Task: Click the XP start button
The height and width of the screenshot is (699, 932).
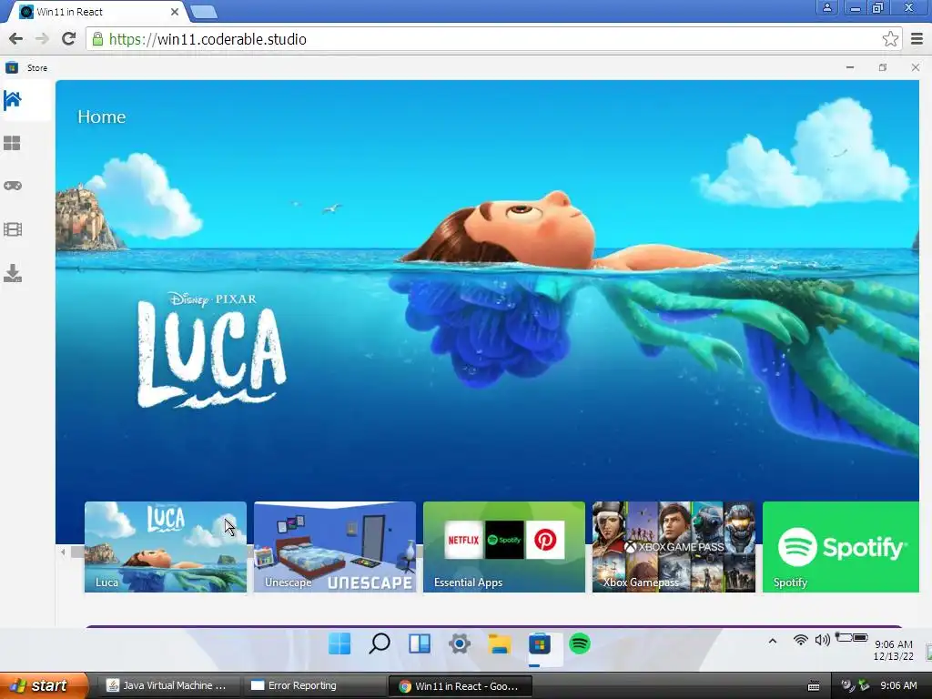Action: click(x=45, y=685)
